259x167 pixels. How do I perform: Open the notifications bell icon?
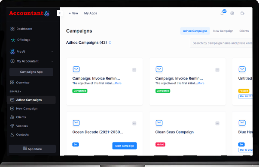tap(222, 13)
